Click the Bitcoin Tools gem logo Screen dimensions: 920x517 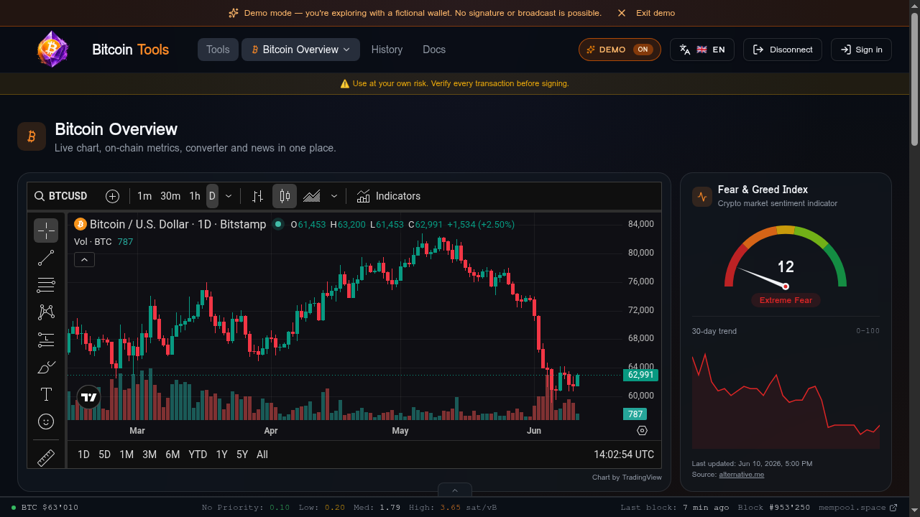tap(52, 50)
